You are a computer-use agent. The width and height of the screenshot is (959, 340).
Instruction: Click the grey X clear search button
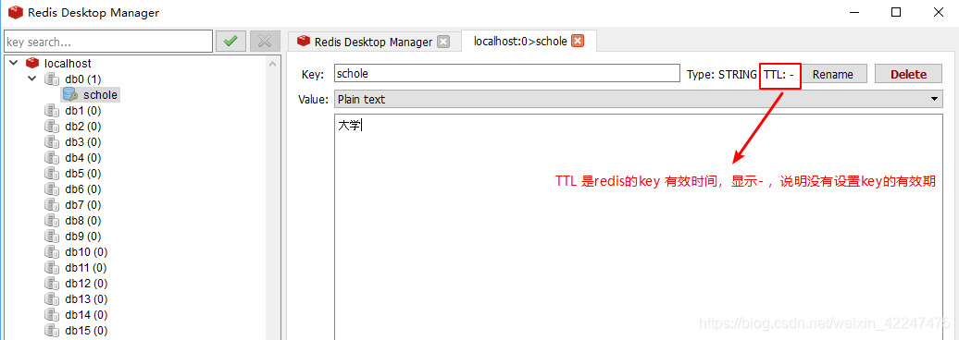click(x=265, y=42)
